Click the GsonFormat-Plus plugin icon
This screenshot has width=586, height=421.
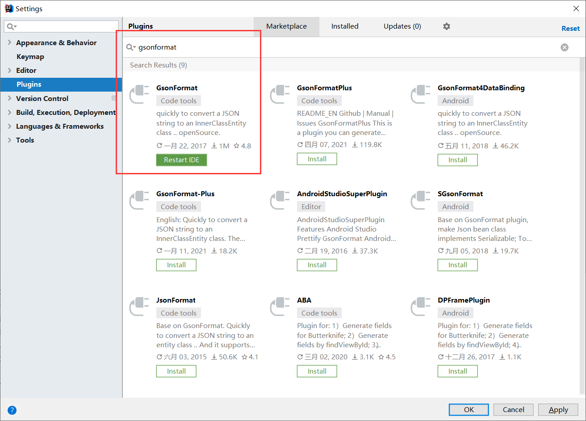pos(139,200)
